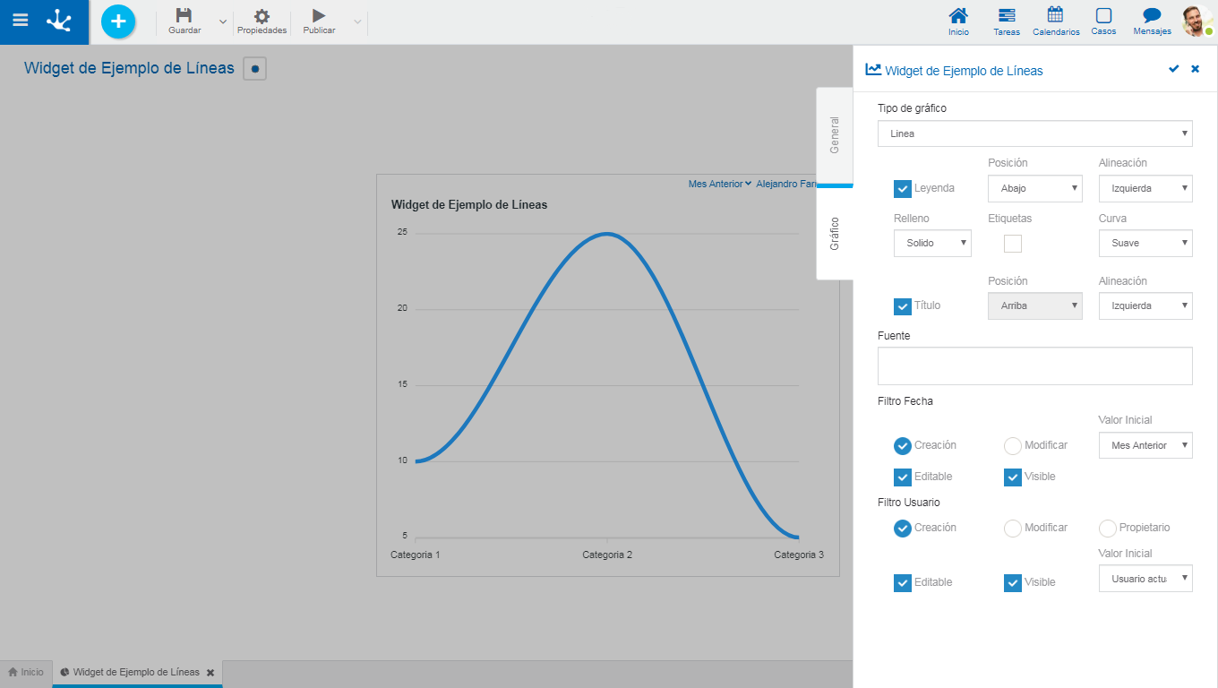Go to Inicio home icon

coord(958,15)
